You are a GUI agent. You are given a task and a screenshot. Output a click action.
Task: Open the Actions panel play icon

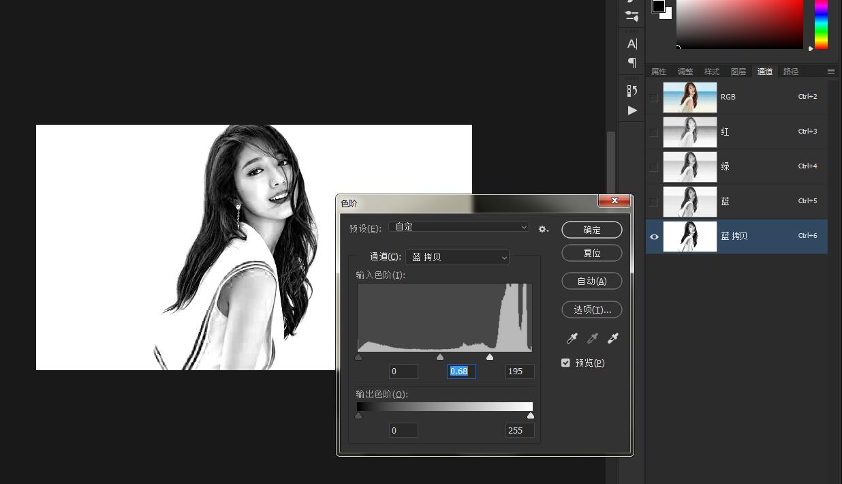click(x=632, y=110)
